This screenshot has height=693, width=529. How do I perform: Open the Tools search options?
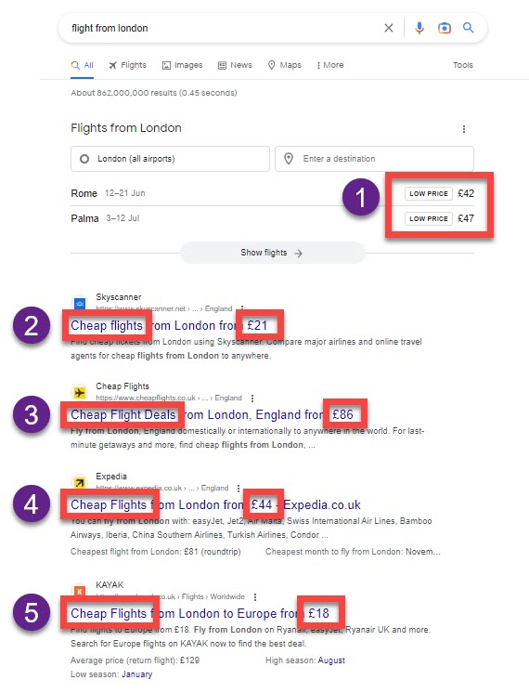point(463,65)
